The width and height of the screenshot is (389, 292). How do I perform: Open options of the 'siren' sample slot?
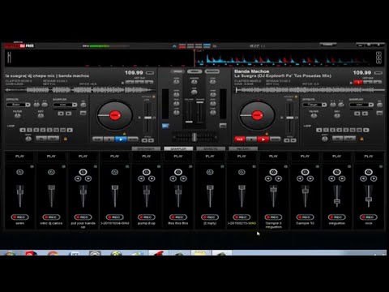pos(32,166)
